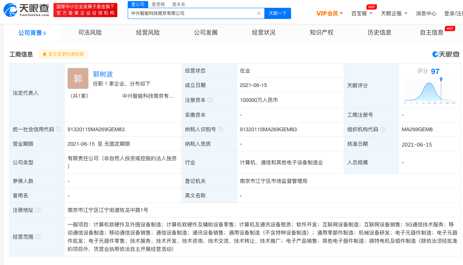Open 郭树波 legal representative profile link
The width and height of the screenshot is (463, 265).
[103, 74]
